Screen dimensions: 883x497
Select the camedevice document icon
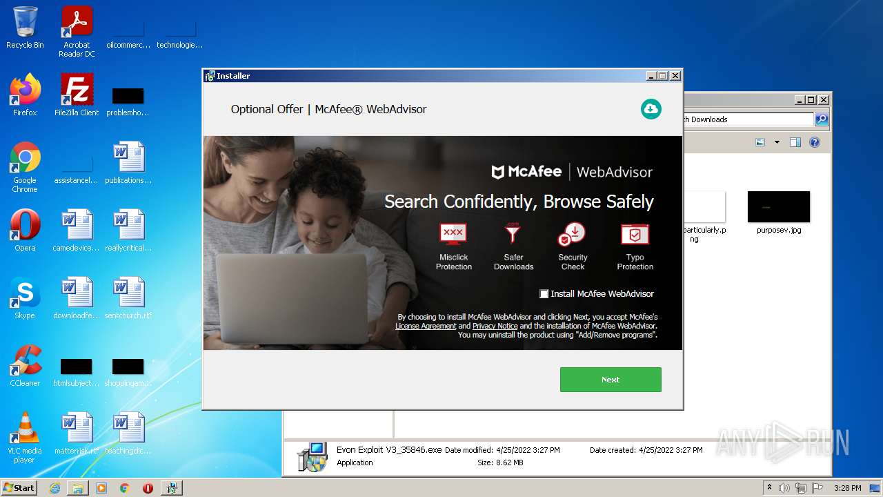[x=77, y=230]
